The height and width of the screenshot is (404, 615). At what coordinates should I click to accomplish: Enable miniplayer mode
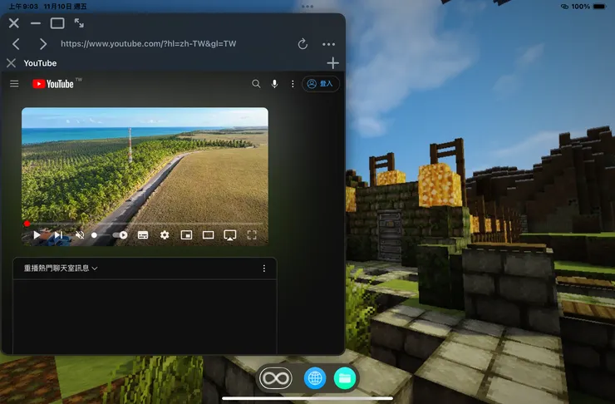tap(186, 235)
